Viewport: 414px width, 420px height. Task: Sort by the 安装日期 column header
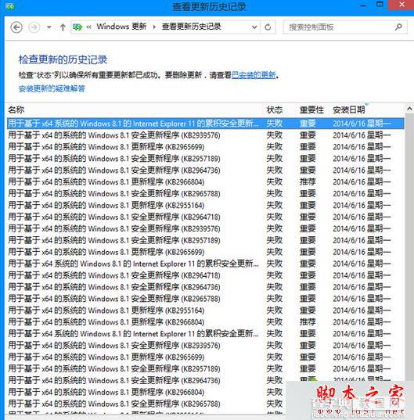coord(349,109)
